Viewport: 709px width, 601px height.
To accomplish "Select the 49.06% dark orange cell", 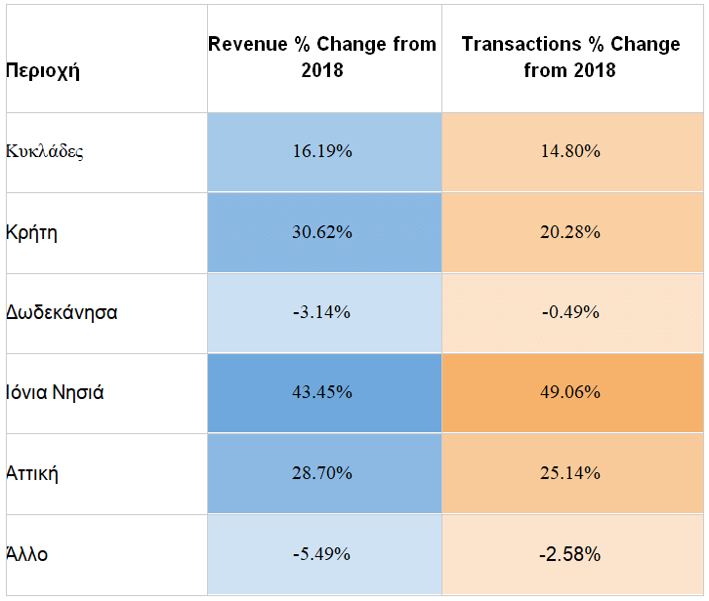I will (570, 393).
